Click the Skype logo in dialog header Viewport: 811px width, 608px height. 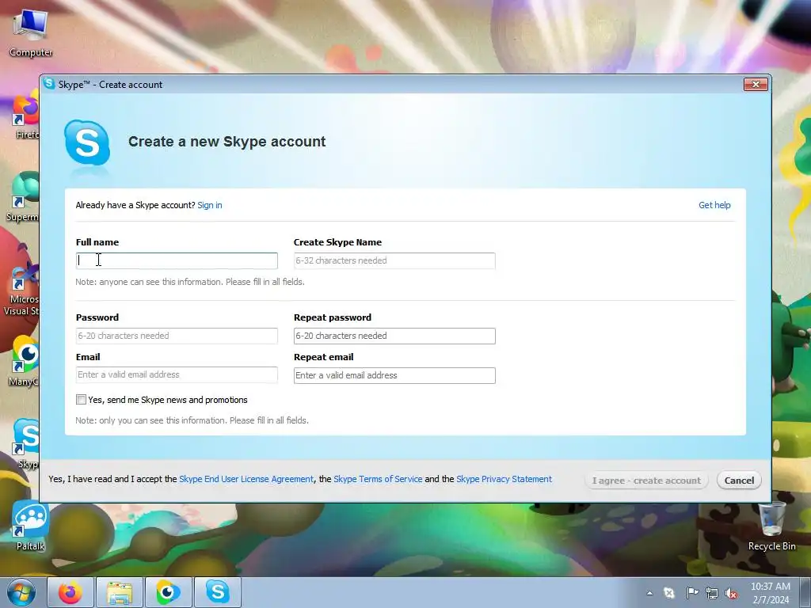87,142
